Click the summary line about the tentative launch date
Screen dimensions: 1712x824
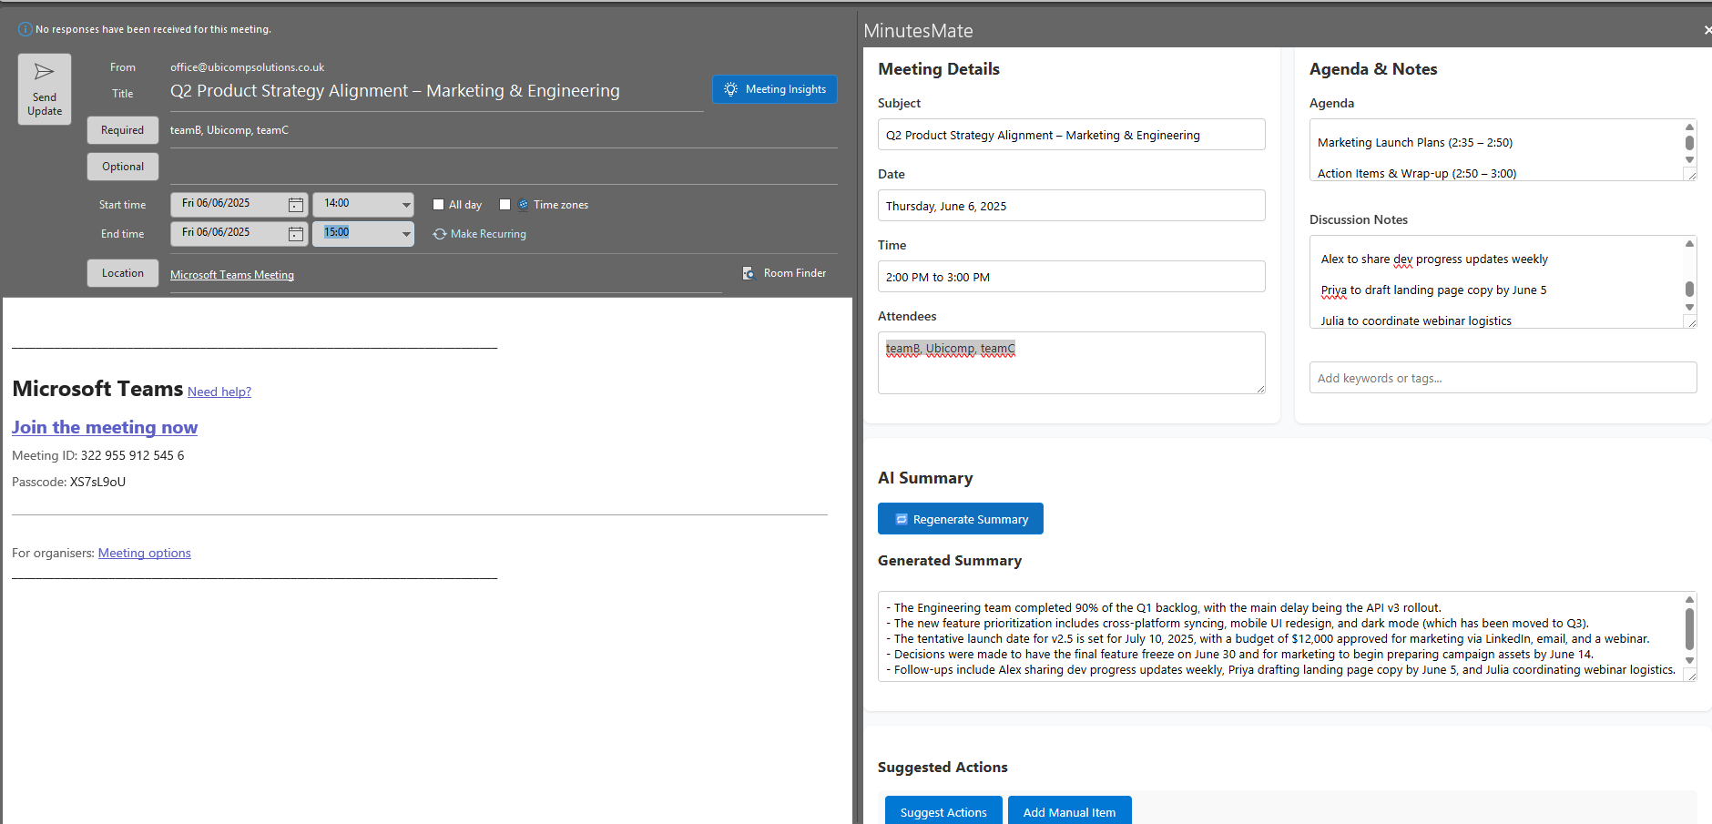(x=1268, y=639)
